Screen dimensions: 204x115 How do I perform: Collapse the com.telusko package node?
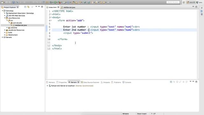[x=9, y=23]
